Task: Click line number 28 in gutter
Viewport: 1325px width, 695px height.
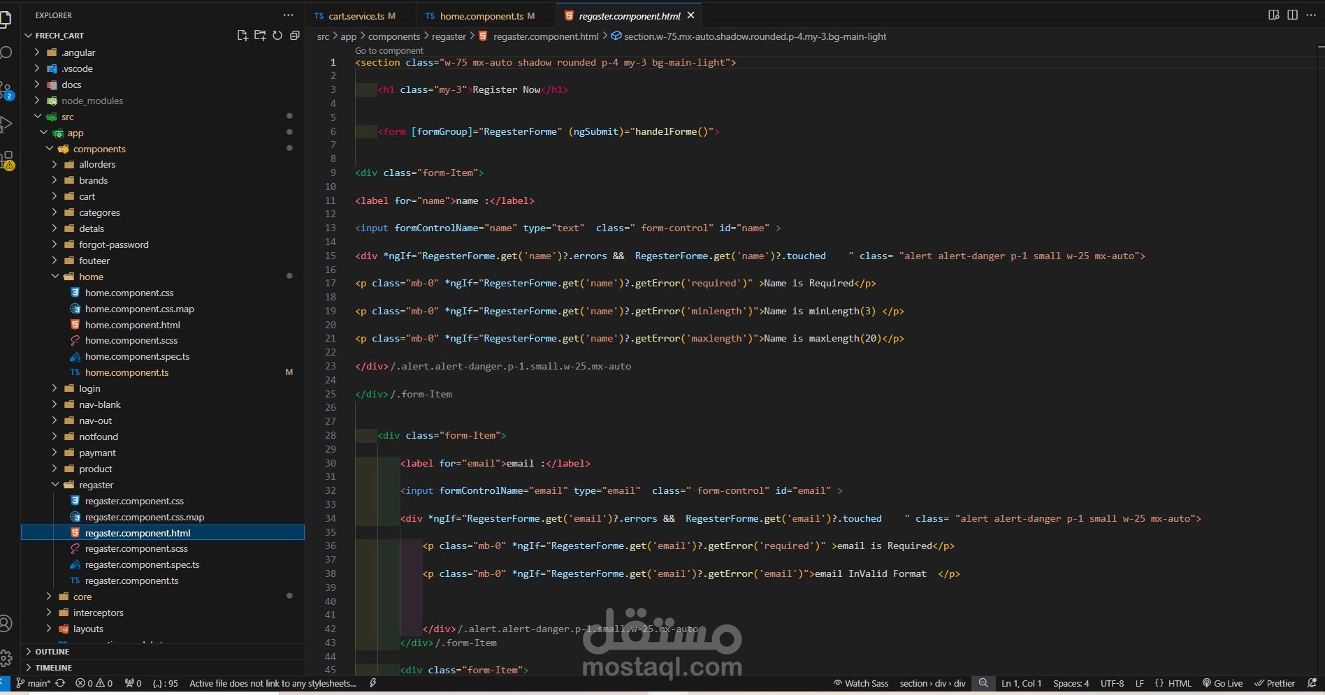Action: click(331, 435)
